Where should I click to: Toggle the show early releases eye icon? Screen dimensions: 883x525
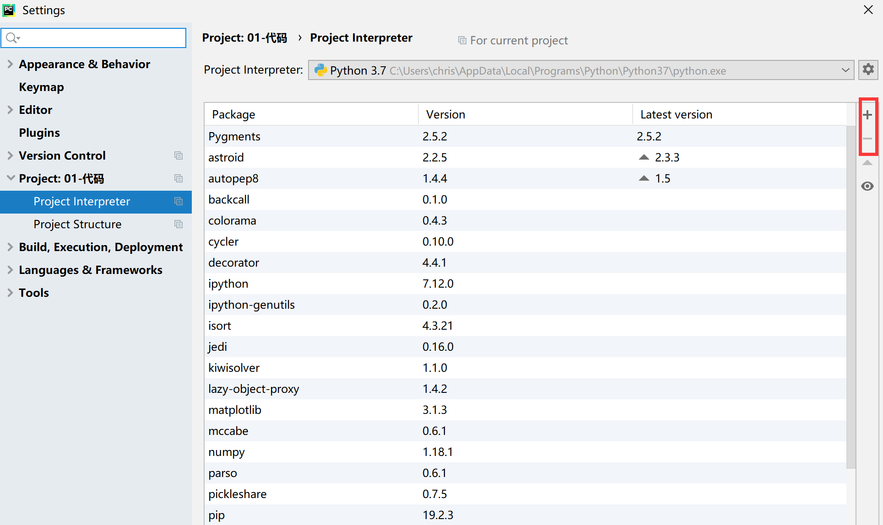[x=867, y=186]
